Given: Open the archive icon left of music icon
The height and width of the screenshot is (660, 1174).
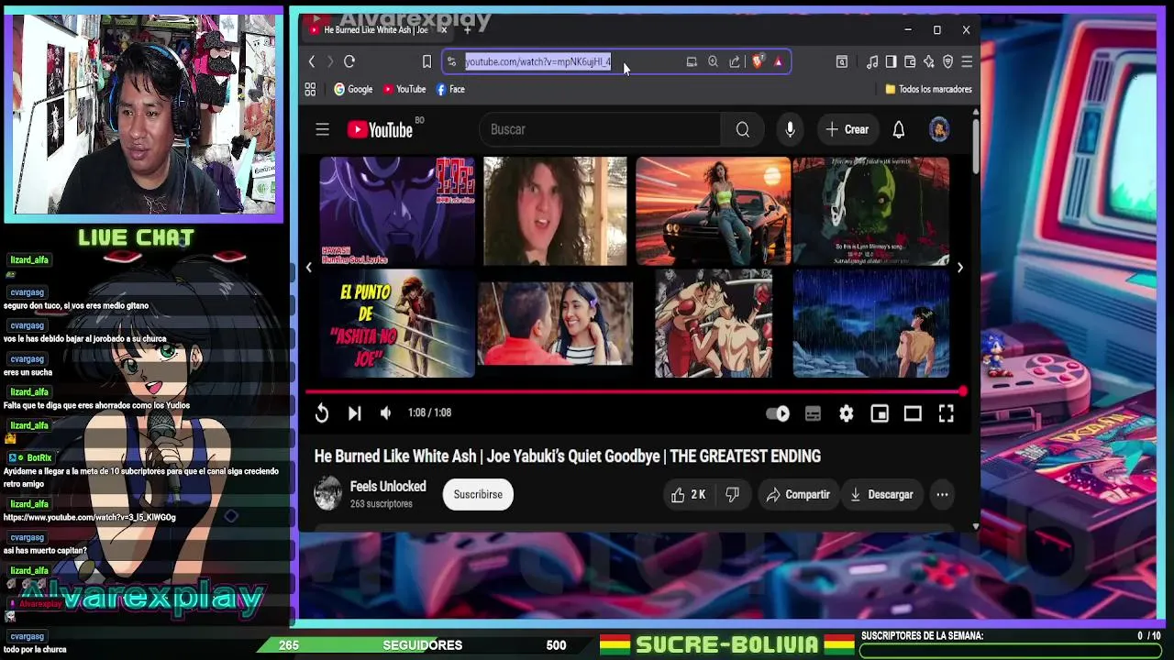Looking at the screenshot, I should coord(842,61).
